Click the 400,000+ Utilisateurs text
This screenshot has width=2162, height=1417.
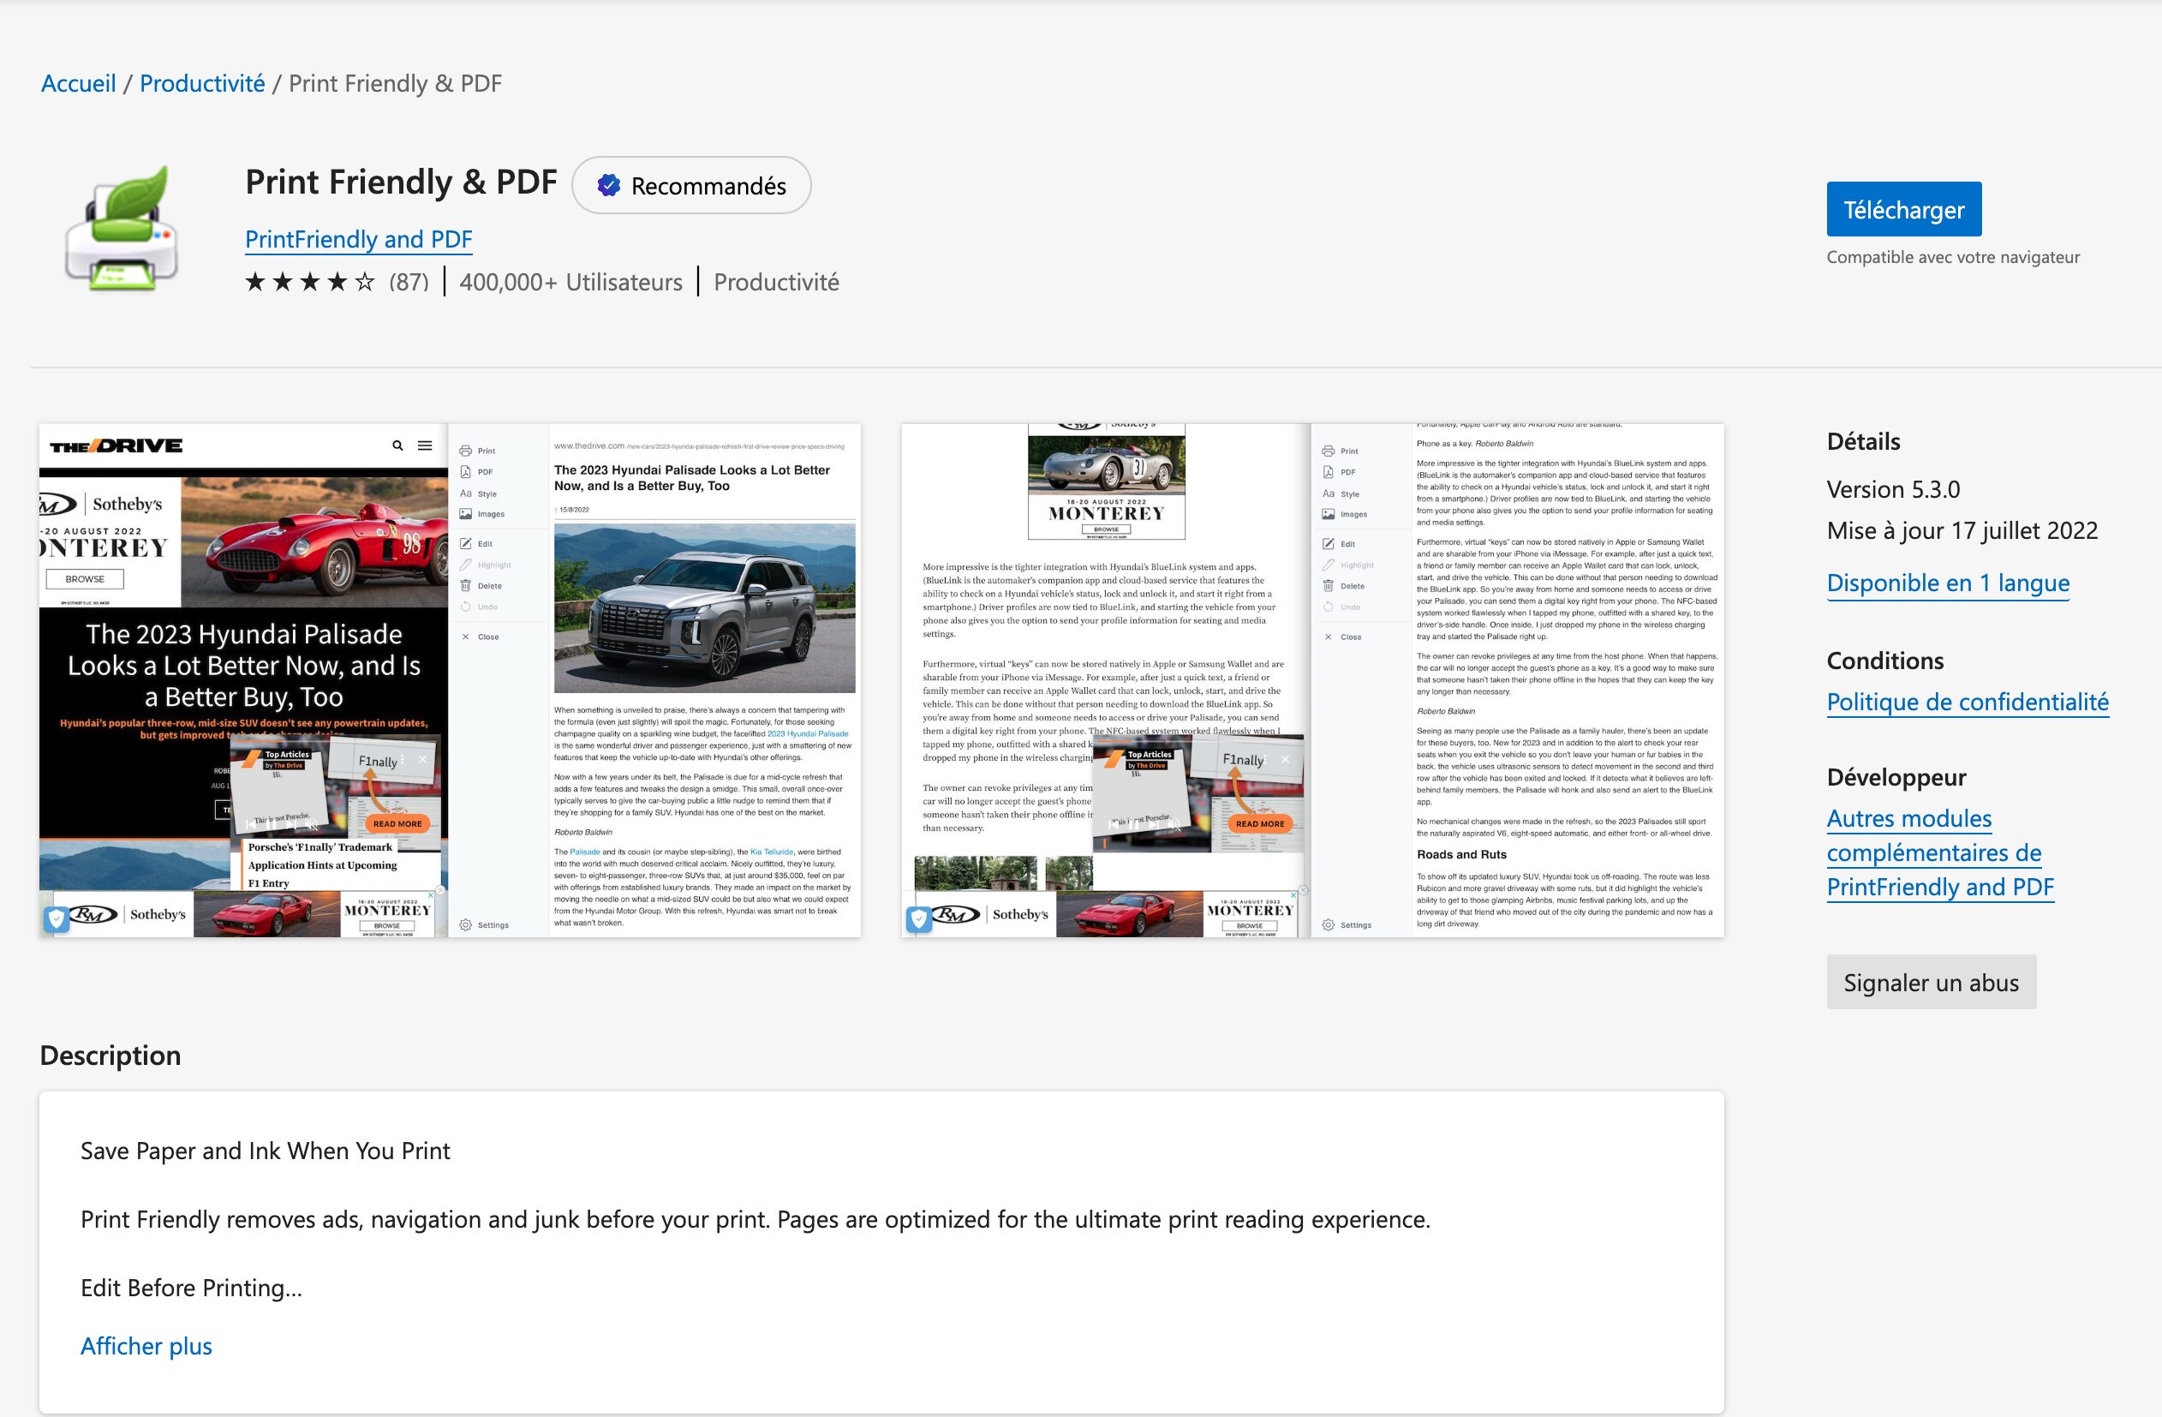(x=570, y=283)
